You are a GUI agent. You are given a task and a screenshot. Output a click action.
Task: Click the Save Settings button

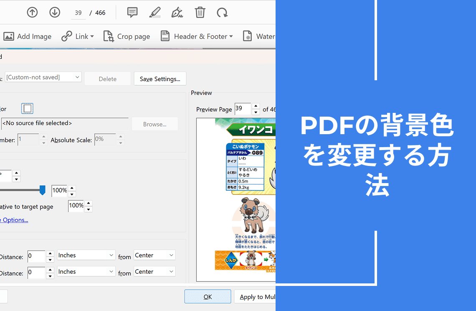[160, 79]
